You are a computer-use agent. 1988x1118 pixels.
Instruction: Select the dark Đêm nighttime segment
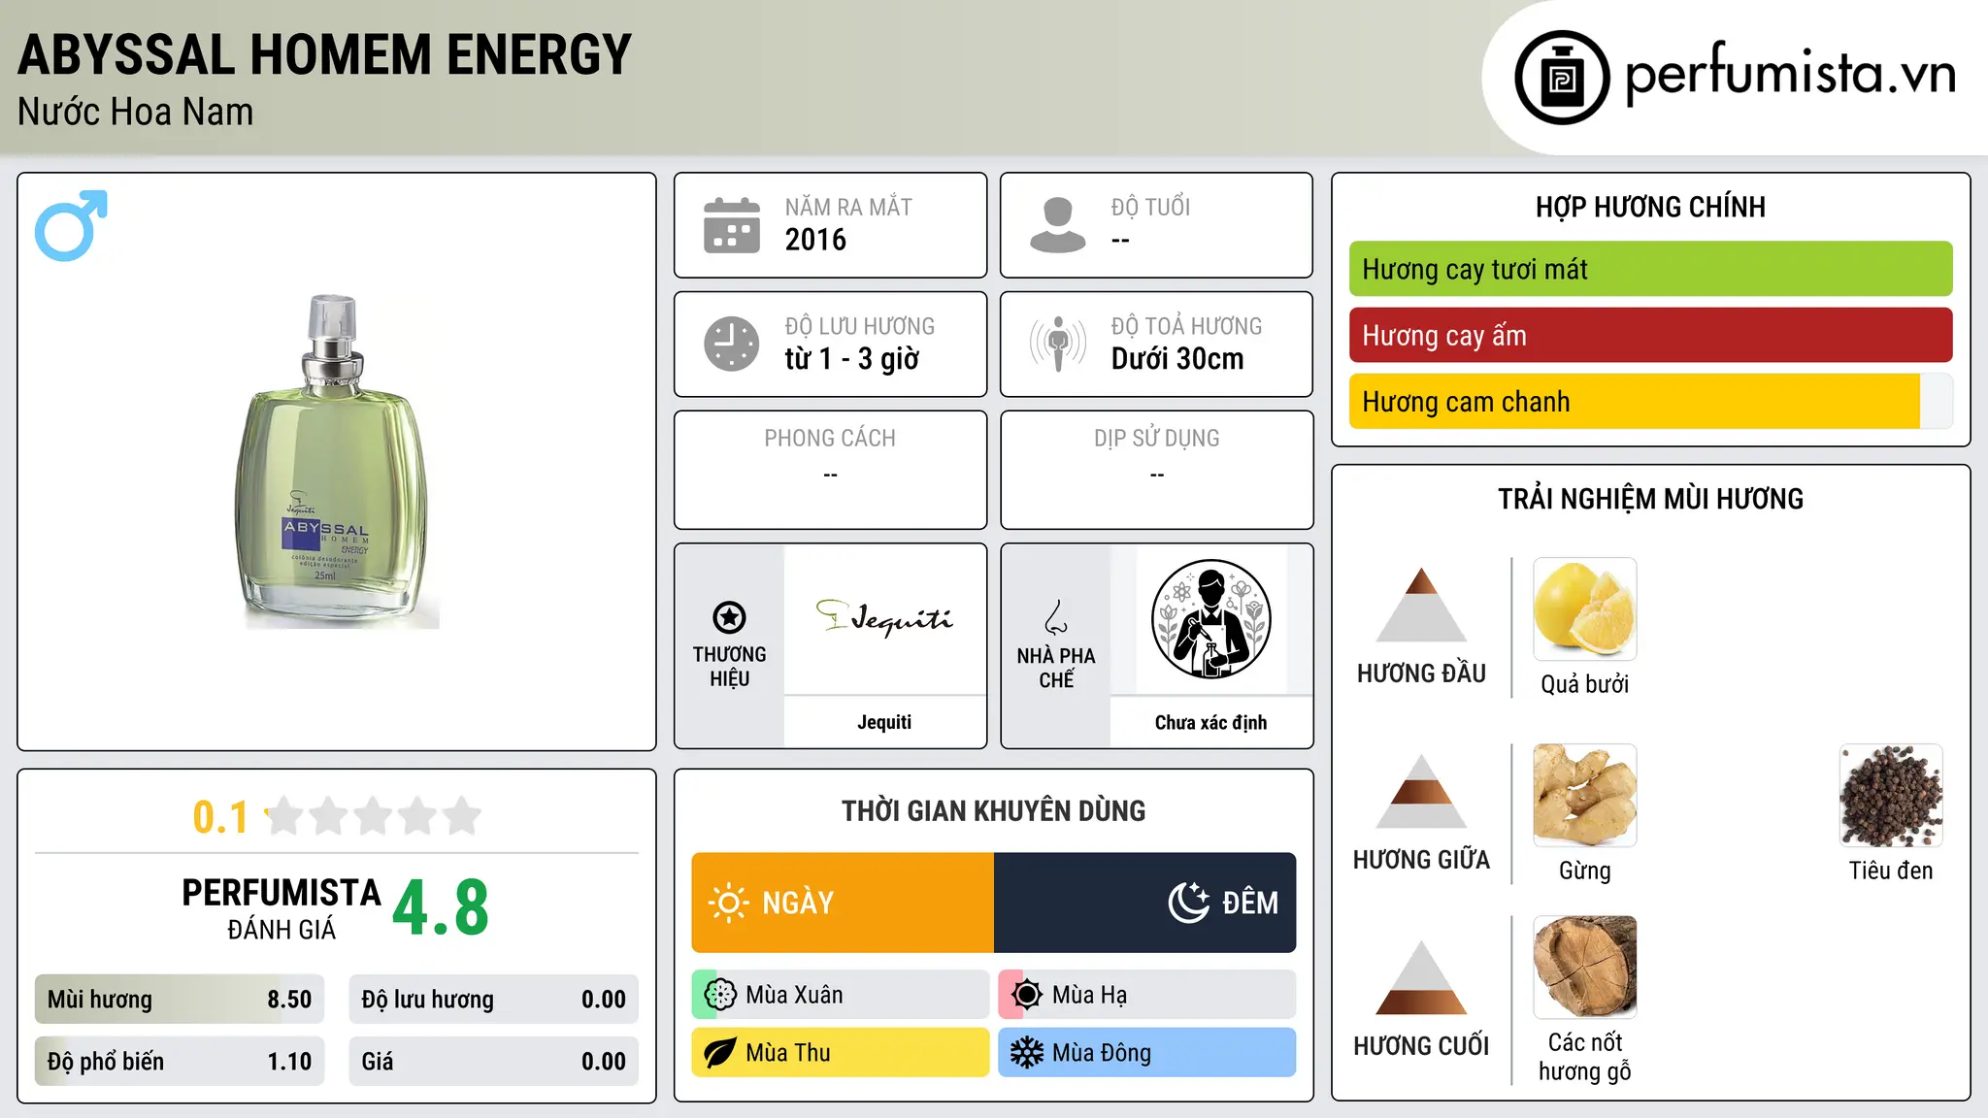point(1145,903)
